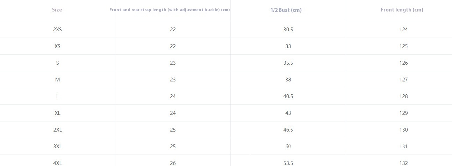Click the S size cell
452x166 pixels.
point(57,63)
